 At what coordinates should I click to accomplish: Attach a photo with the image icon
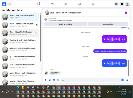pos(49,80)
